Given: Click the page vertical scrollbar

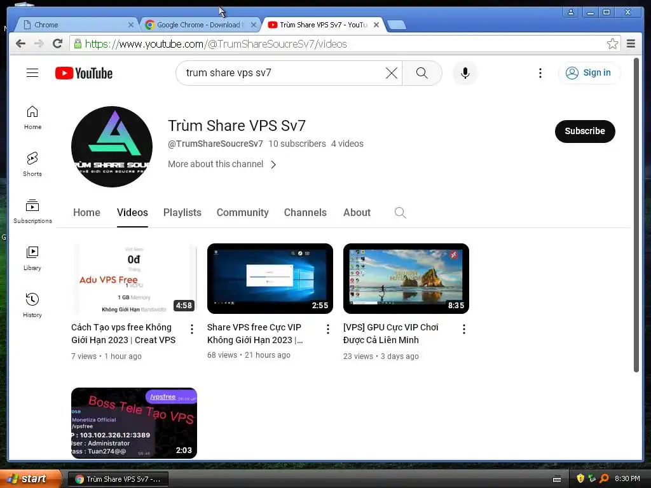Looking at the screenshot, I should click(x=636, y=215).
